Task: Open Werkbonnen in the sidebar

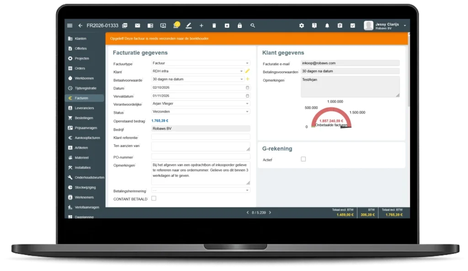Action: pos(85,78)
